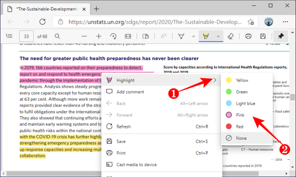Open Draw tool options dropdown
Viewport: 296px width, 177px height.
click(x=194, y=36)
